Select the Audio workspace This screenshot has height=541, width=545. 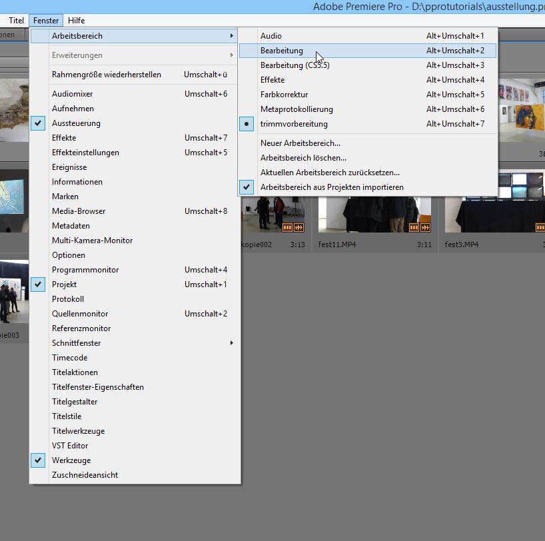point(368,36)
